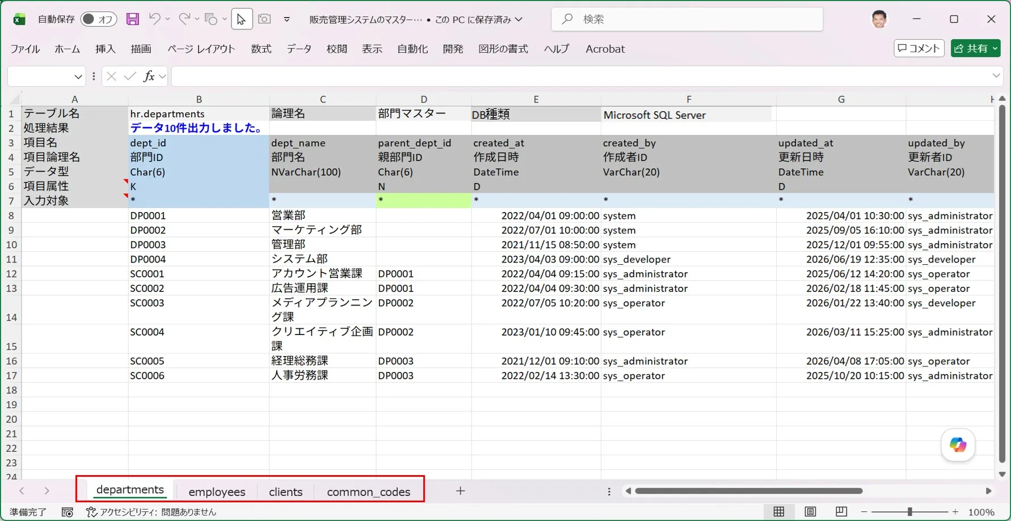
Task: Open the Name Box dropdown arrow
Action: pyautogui.click(x=78, y=77)
